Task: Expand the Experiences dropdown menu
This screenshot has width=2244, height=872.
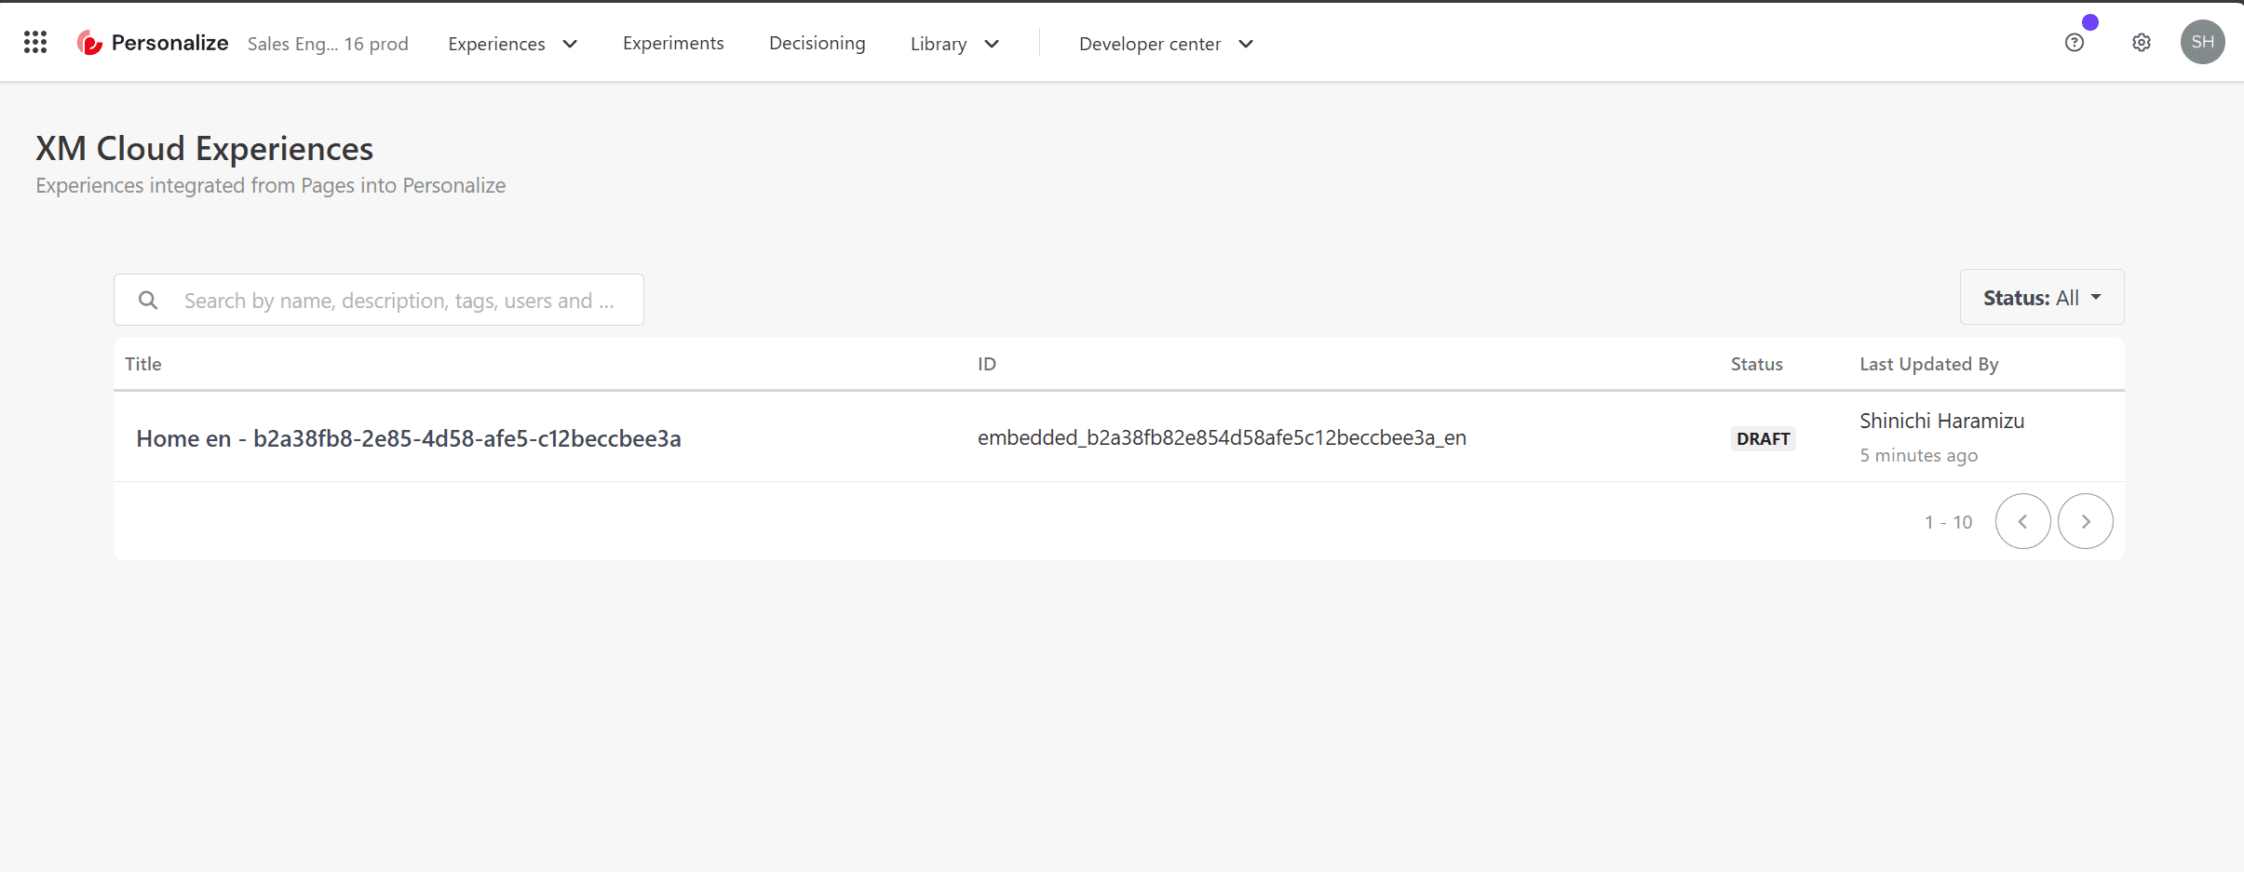Action: point(512,44)
